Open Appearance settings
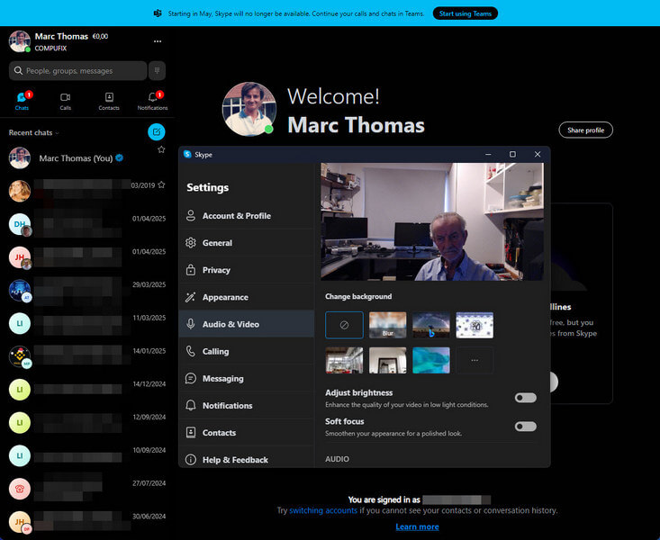 pyautogui.click(x=247, y=297)
